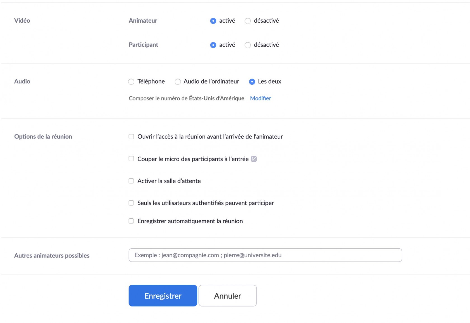Focus the 'Autres animateurs possibles' email field
The height and width of the screenshot is (323, 470).
click(265, 255)
